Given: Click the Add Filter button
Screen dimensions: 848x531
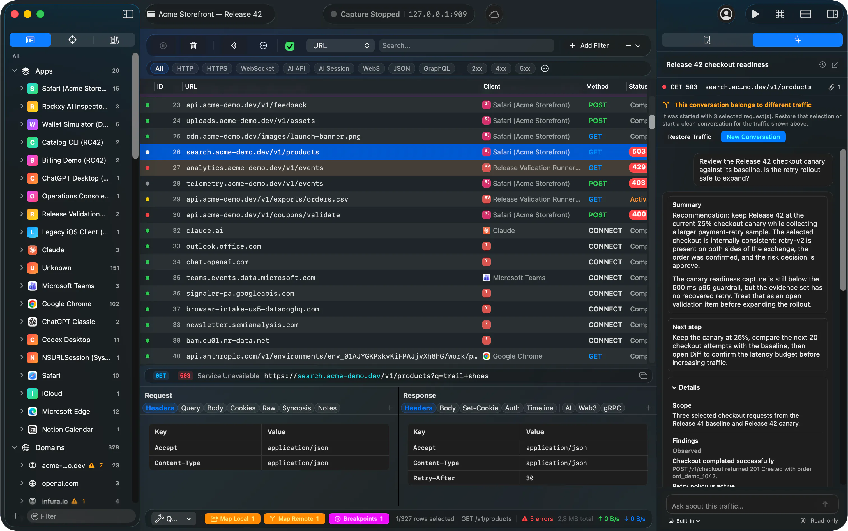Looking at the screenshot, I should (x=589, y=46).
